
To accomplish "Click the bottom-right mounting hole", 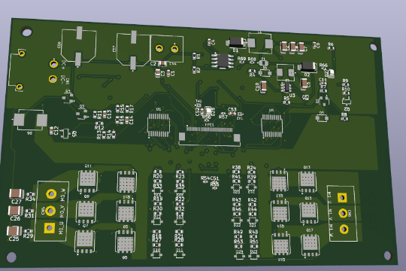I will point(388,255).
